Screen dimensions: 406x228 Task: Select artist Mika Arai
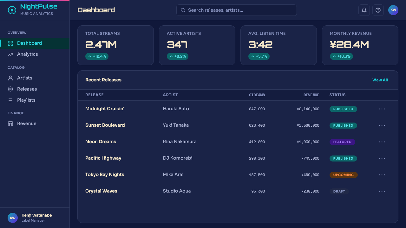pos(173,174)
